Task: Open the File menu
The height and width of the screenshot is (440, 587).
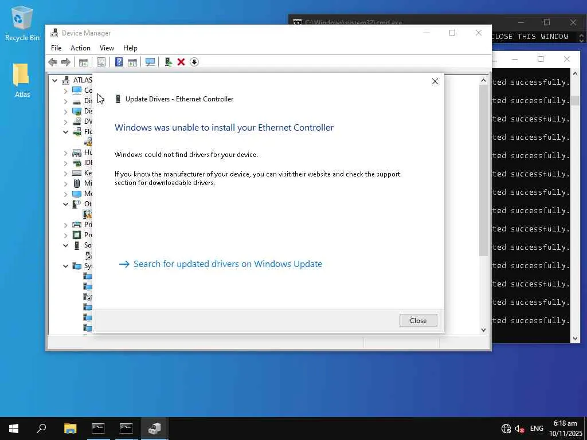Action: click(x=56, y=48)
